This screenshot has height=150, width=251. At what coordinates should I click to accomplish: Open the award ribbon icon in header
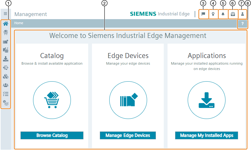click(213, 14)
